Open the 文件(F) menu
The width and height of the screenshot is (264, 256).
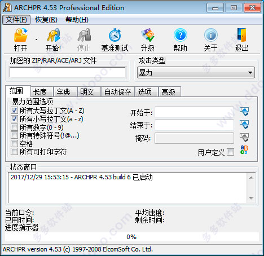[x=16, y=20]
